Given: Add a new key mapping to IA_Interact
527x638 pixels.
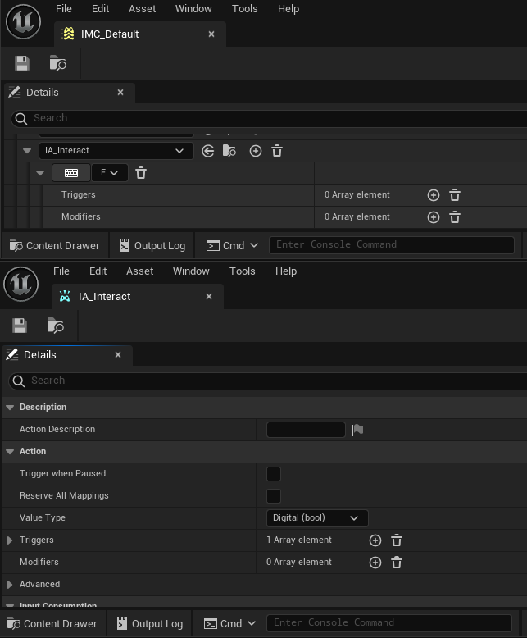Looking at the screenshot, I should pos(256,151).
